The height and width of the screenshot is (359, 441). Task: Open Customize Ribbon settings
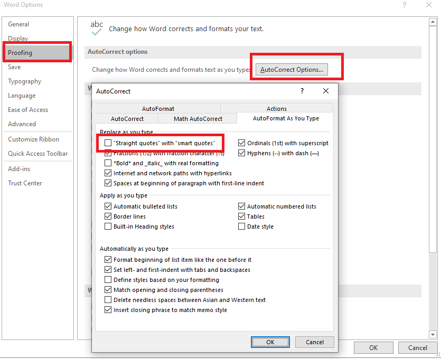(x=37, y=139)
